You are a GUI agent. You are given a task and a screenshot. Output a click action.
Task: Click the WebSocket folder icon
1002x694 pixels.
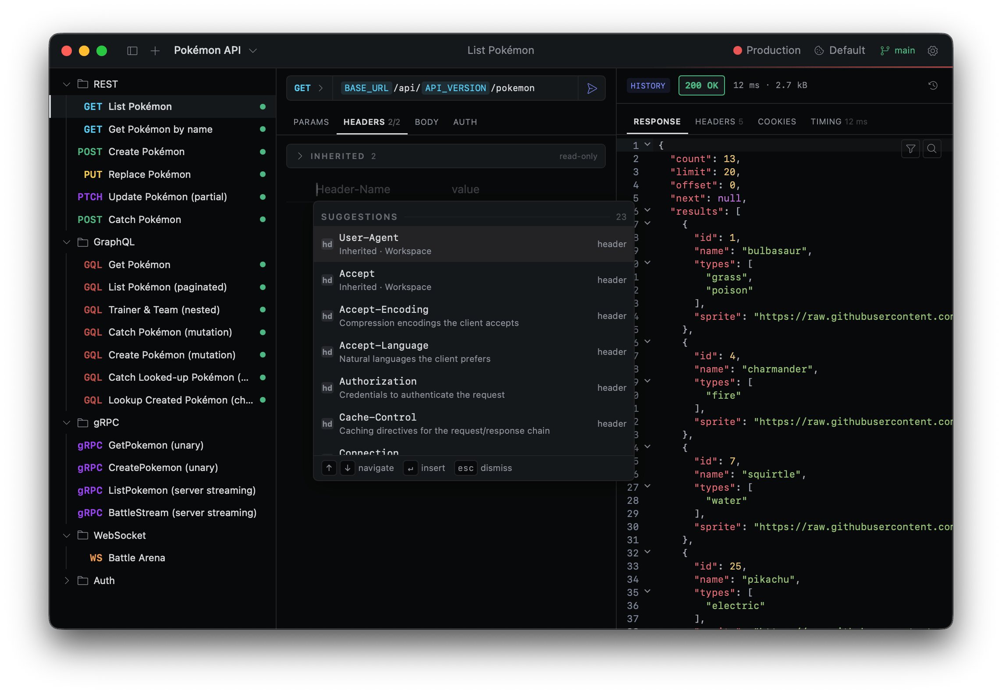coord(83,535)
